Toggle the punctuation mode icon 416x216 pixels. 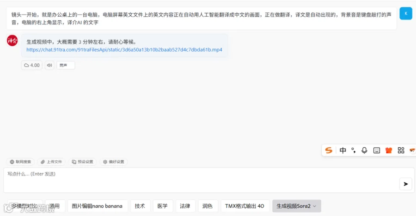coord(354,150)
